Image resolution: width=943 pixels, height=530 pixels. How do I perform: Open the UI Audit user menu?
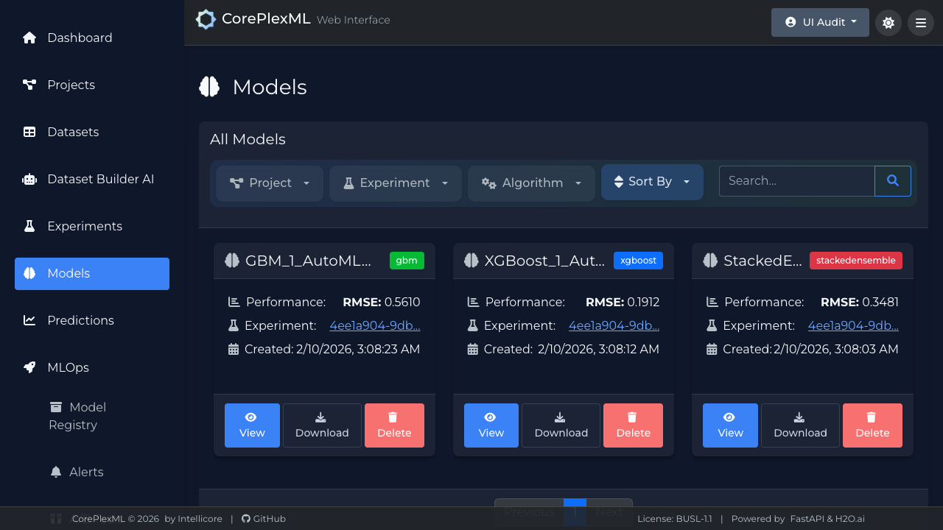pyautogui.click(x=820, y=23)
